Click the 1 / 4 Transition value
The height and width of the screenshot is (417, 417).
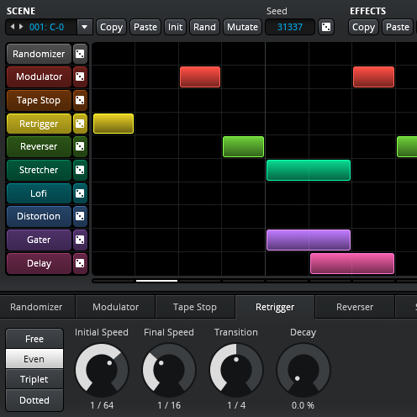tap(236, 405)
